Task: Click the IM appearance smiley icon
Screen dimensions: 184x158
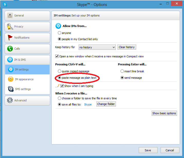Action: 11,79
